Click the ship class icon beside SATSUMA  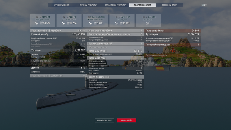(37, 17)
